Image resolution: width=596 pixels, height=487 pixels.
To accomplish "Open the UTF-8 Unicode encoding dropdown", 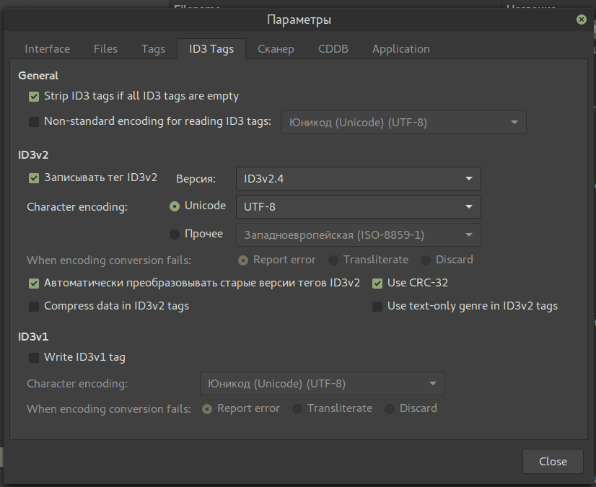I will (358, 206).
